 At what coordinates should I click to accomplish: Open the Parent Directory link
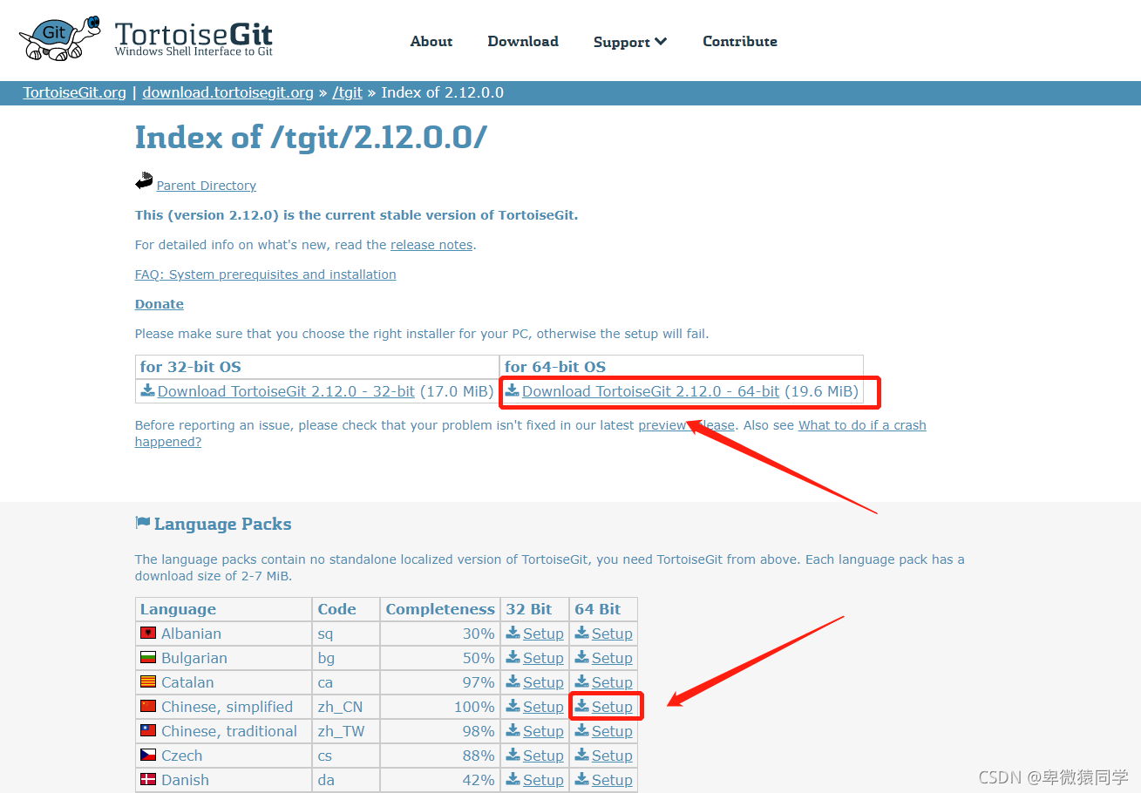point(207,186)
